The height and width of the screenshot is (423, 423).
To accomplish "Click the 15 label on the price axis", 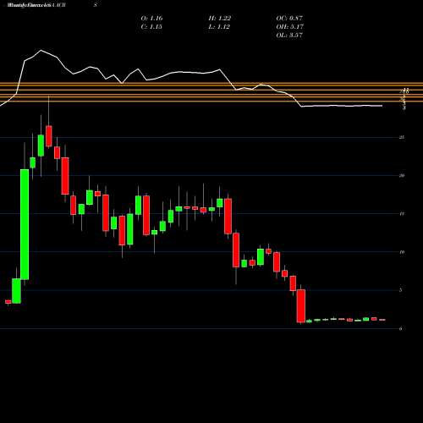I will pos(402,214).
